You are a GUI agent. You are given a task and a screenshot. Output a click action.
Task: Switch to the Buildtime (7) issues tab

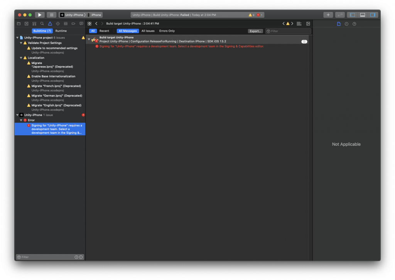(x=42, y=31)
